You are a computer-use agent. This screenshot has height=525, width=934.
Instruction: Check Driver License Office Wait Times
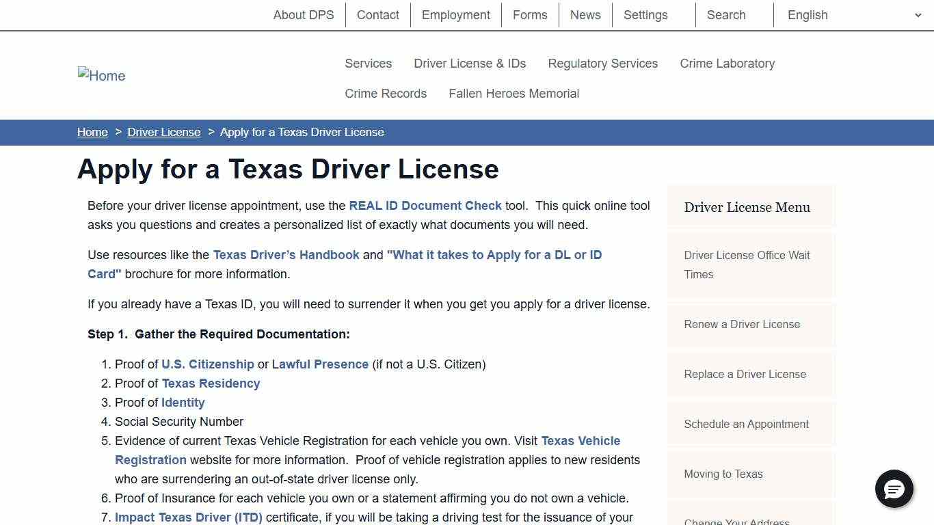747,265
